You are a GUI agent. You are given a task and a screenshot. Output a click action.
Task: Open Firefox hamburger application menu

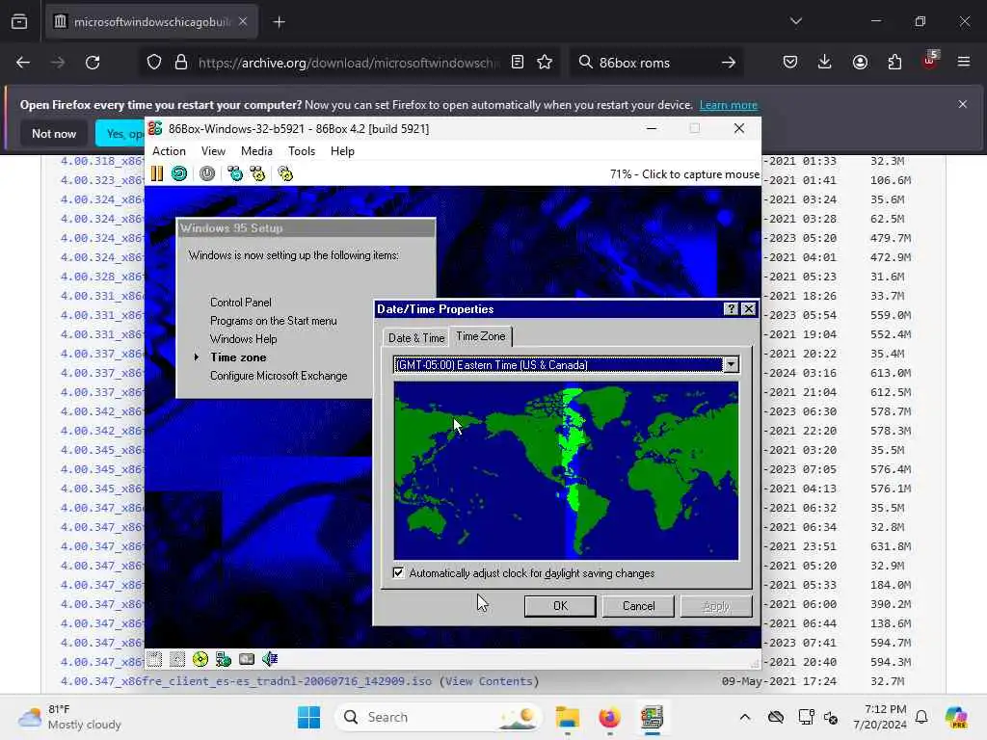pos(964,62)
